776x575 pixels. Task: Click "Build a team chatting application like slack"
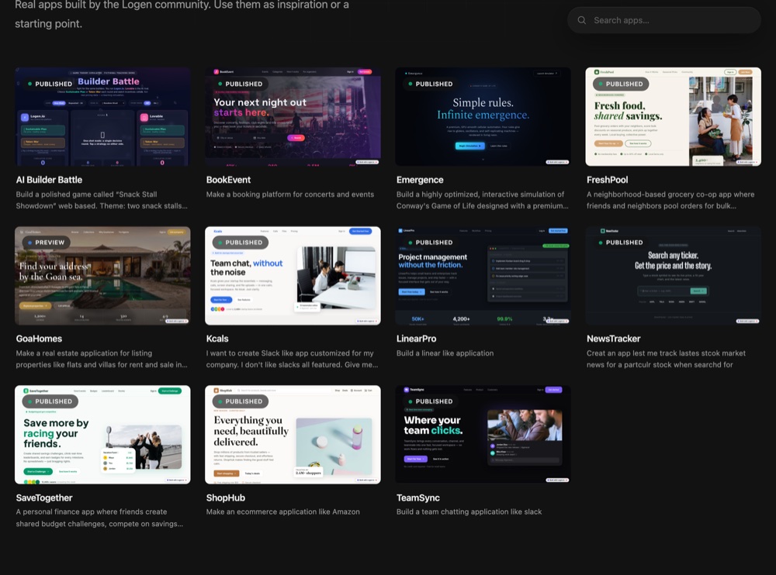click(469, 511)
